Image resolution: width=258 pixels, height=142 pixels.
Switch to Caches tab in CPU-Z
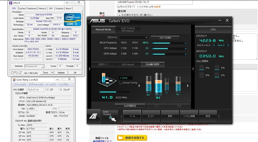(22, 8)
